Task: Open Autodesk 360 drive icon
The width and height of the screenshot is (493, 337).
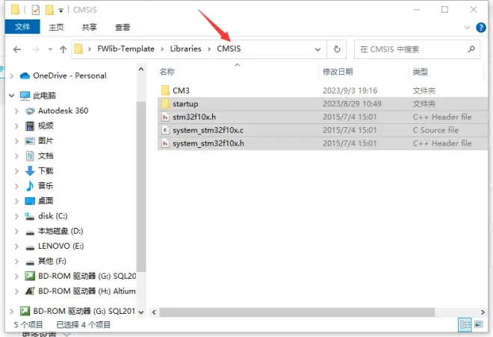Action: pyautogui.click(x=30, y=111)
